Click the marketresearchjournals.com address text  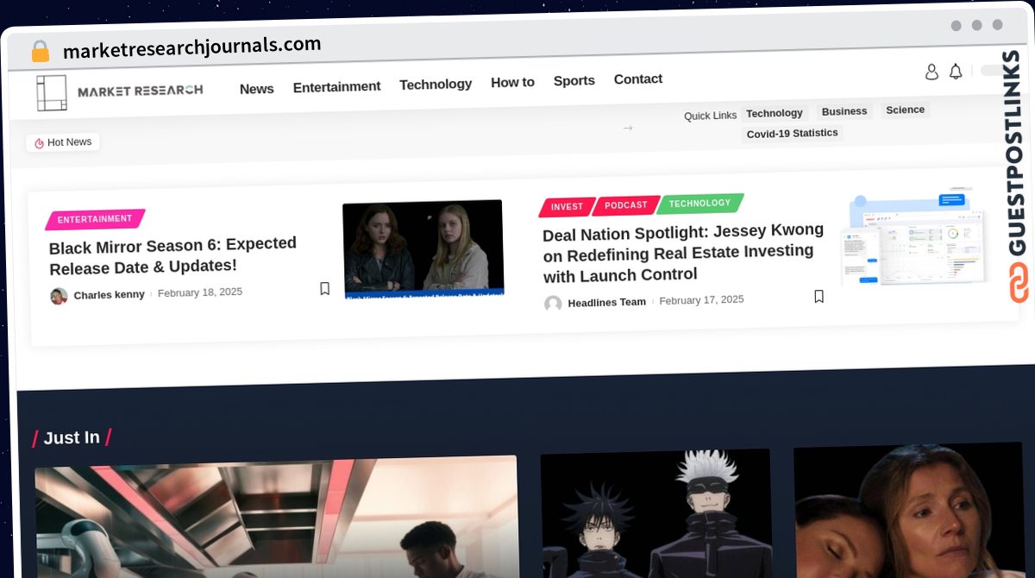tap(191, 47)
